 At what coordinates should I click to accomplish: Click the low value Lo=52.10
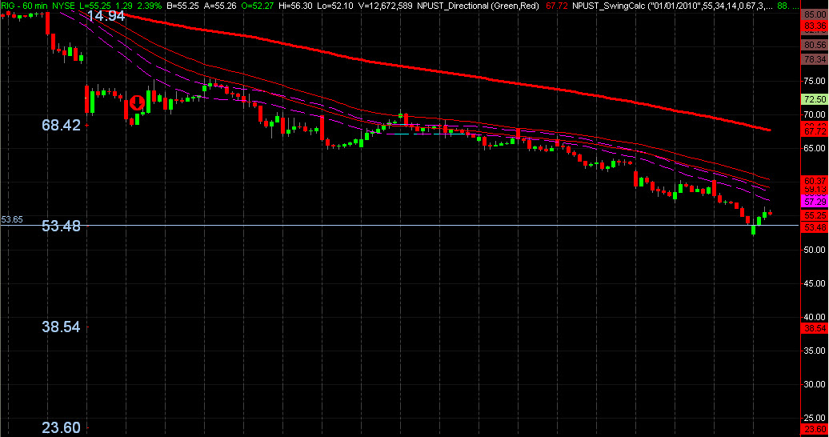tap(334, 6)
